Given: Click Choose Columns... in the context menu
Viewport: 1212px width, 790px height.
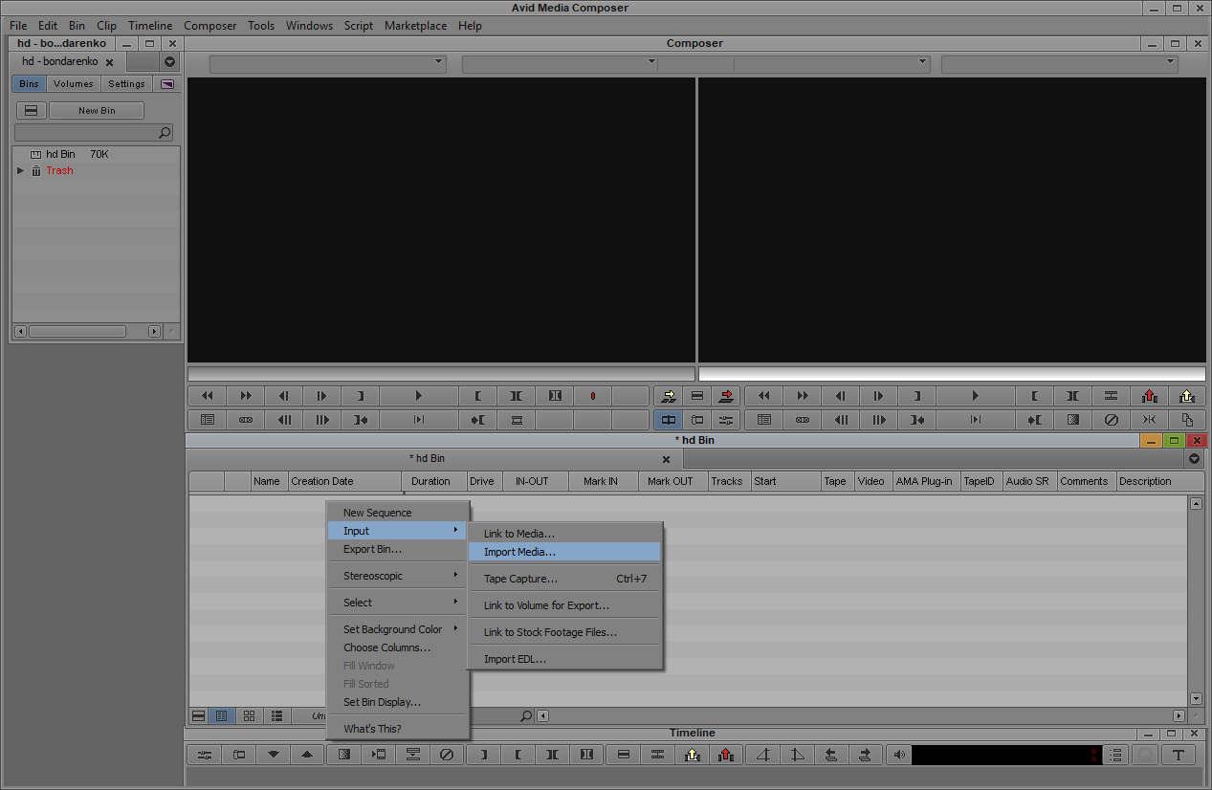Looking at the screenshot, I should 398,647.
